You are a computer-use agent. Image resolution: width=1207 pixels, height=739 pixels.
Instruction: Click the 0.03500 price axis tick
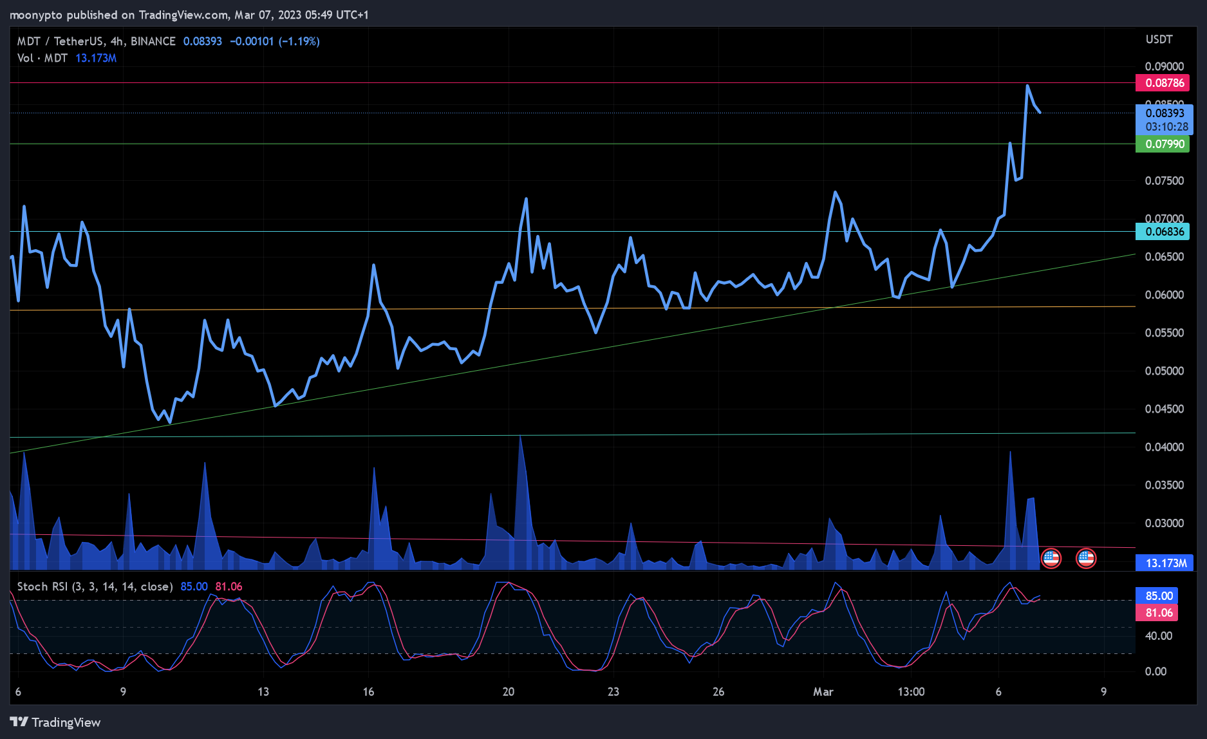click(x=1164, y=485)
